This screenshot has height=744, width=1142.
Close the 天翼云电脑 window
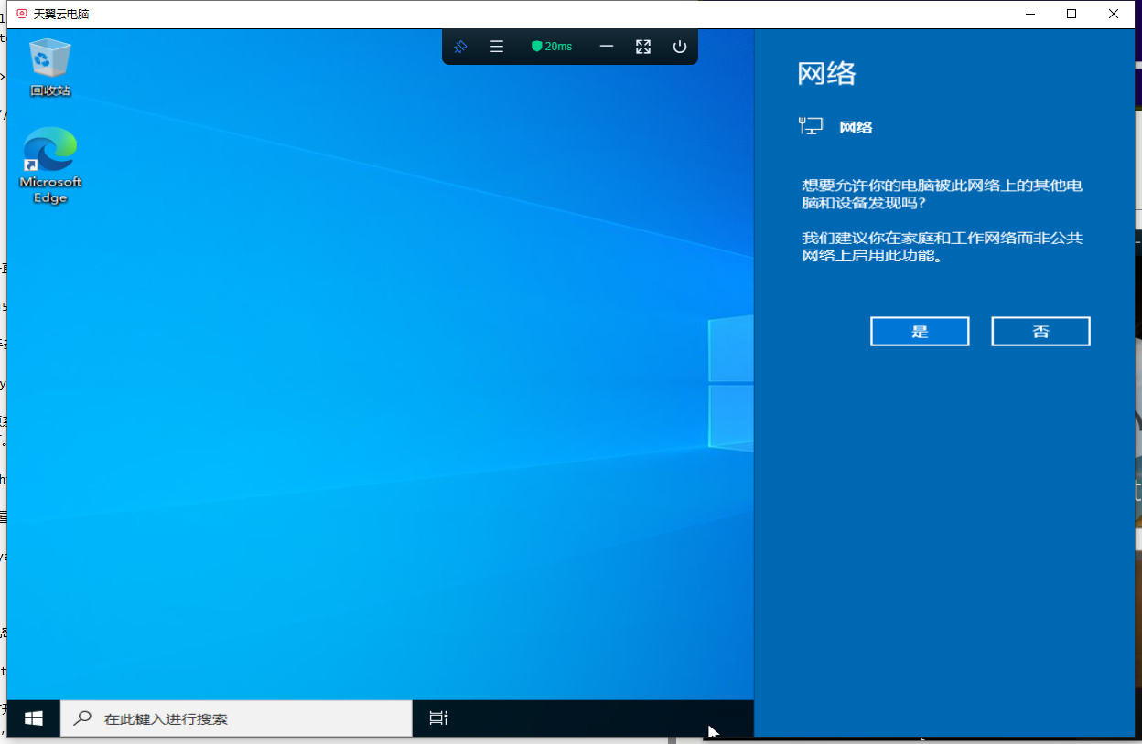1114,14
